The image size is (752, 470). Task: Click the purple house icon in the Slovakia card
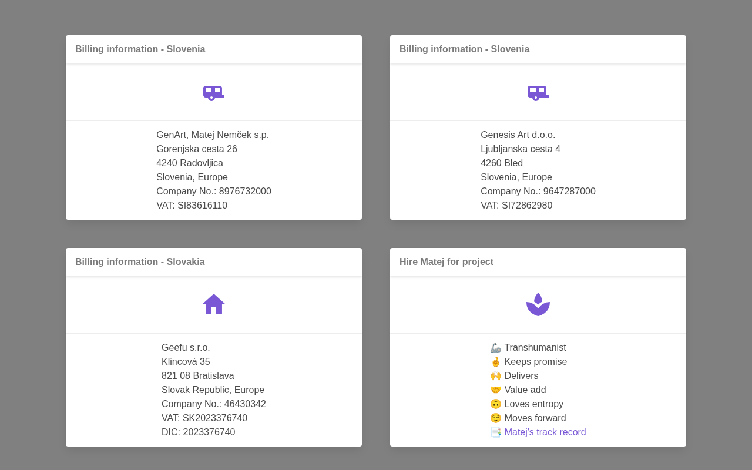(214, 304)
